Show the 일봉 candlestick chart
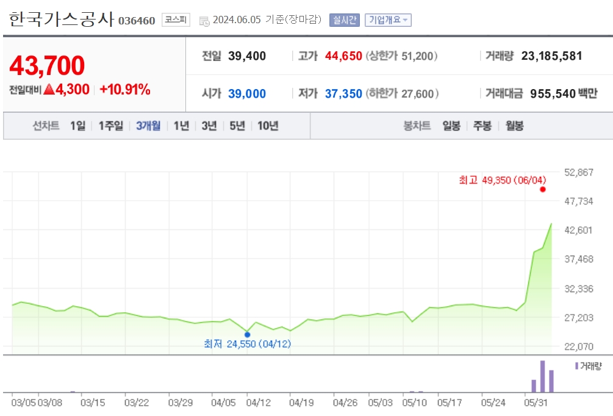The image size is (613, 416). coord(451,126)
